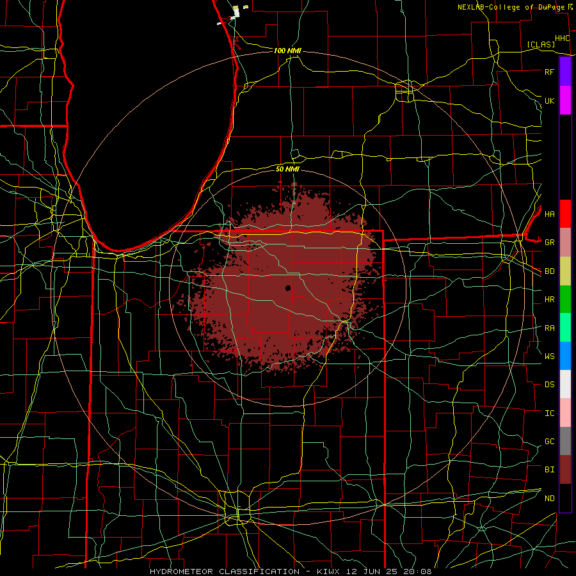Screen dimensions: 576x576
Task: Click the UK legend label
Action: pos(549,100)
